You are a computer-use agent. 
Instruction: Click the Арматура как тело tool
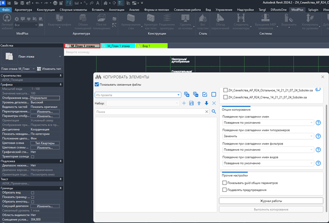click(x=151, y=22)
